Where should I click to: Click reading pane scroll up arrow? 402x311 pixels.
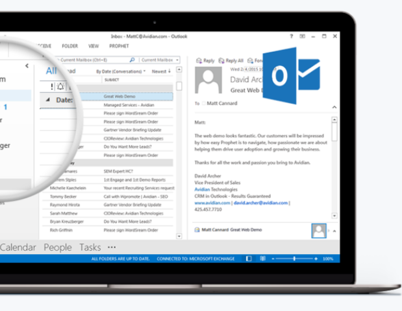[334, 119]
